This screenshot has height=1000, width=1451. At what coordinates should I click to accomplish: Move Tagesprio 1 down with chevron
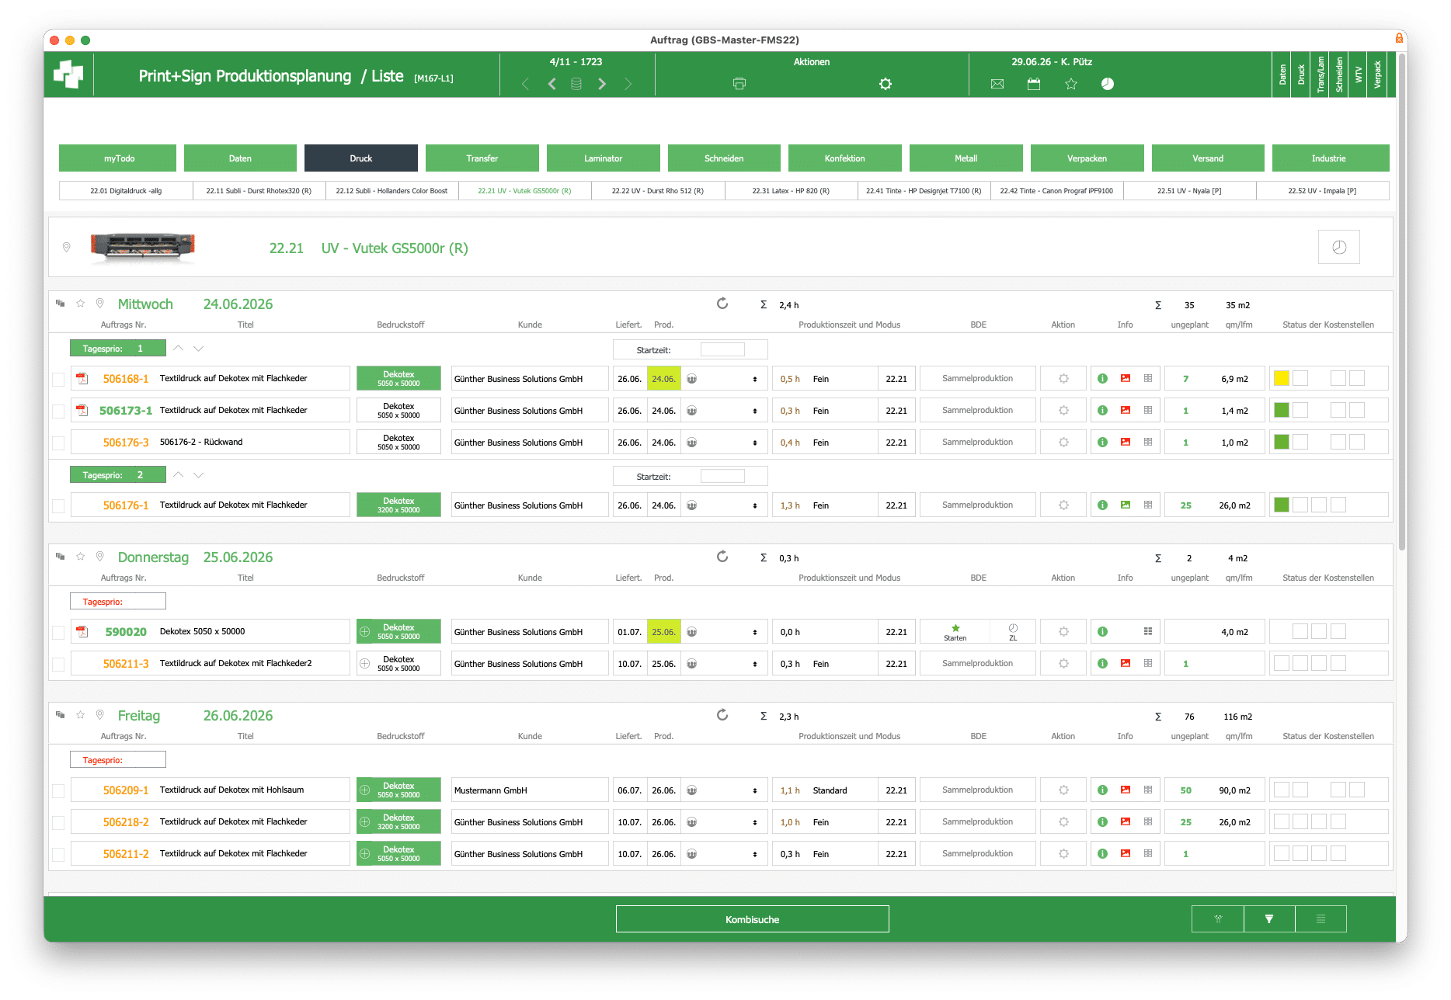pos(199,349)
